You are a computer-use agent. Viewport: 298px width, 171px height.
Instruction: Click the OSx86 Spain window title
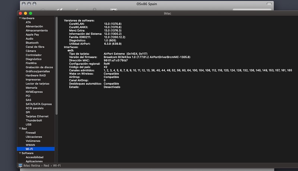click(147, 4)
